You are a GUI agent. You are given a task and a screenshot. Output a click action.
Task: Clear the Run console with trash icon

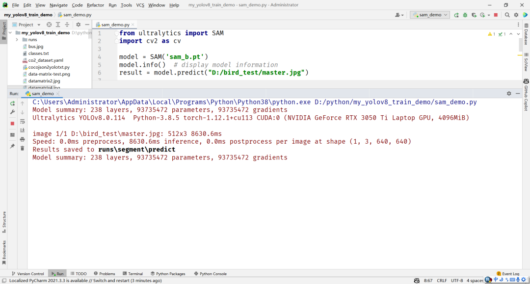click(x=23, y=148)
